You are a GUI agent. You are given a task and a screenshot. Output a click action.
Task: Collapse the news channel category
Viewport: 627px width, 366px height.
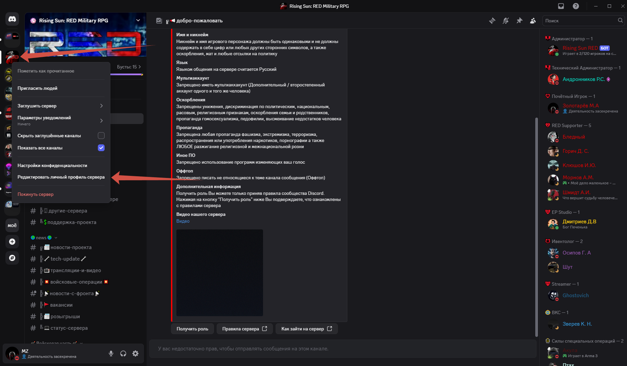pos(44,238)
